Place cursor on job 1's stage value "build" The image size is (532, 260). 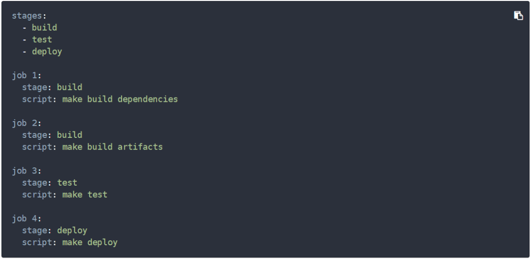[x=69, y=87]
